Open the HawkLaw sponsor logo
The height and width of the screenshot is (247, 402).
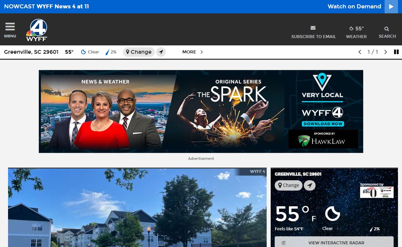click(x=323, y=139)
